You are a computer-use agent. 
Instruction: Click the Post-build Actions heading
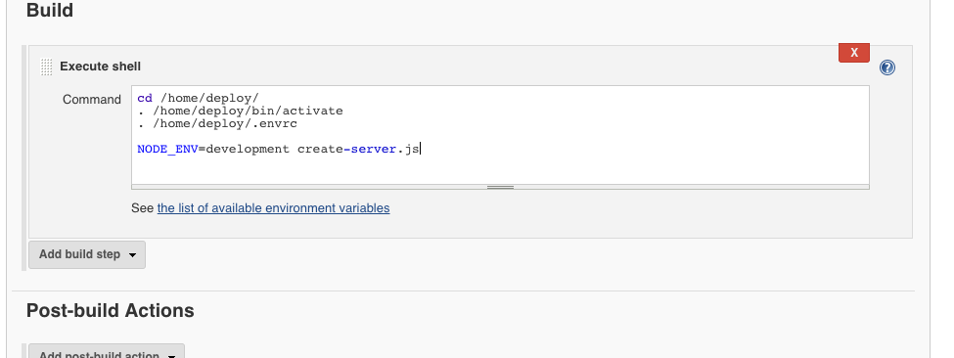pyautogui.click(x=111, y=311)
